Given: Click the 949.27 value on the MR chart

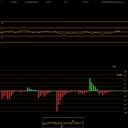Looking at the screenshot, I should tap(119, 75).
